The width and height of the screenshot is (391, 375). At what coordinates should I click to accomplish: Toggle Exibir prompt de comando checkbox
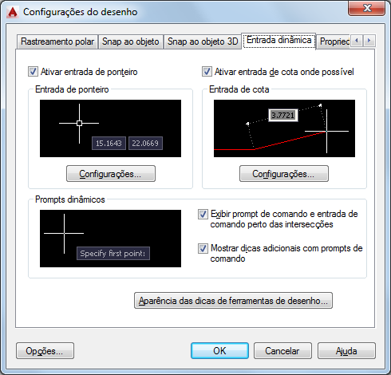[203, 215]
